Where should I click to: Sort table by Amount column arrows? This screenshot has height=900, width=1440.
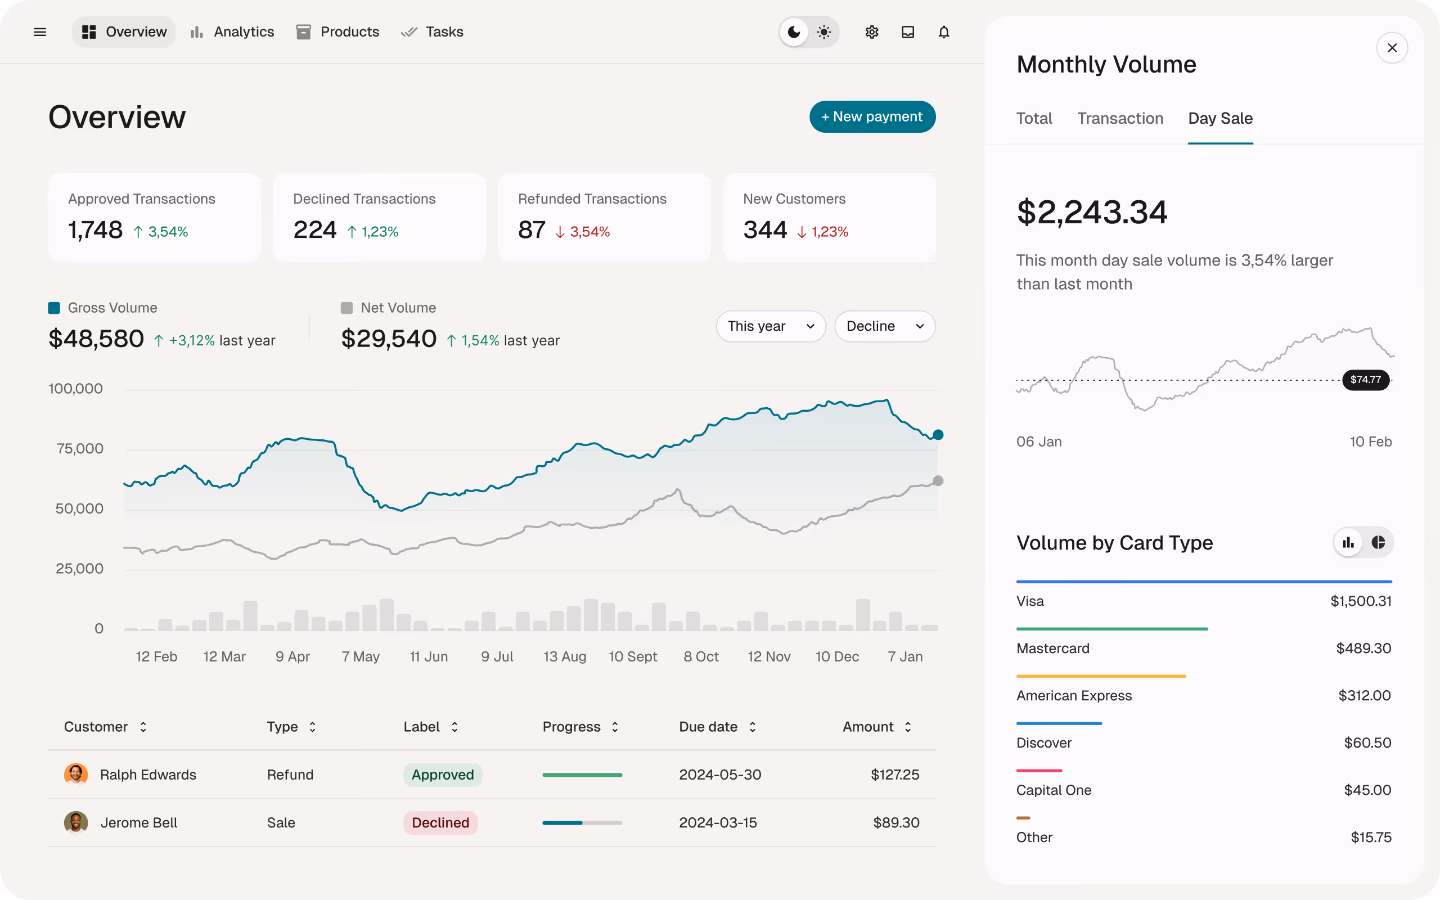(x=908, y=727)
